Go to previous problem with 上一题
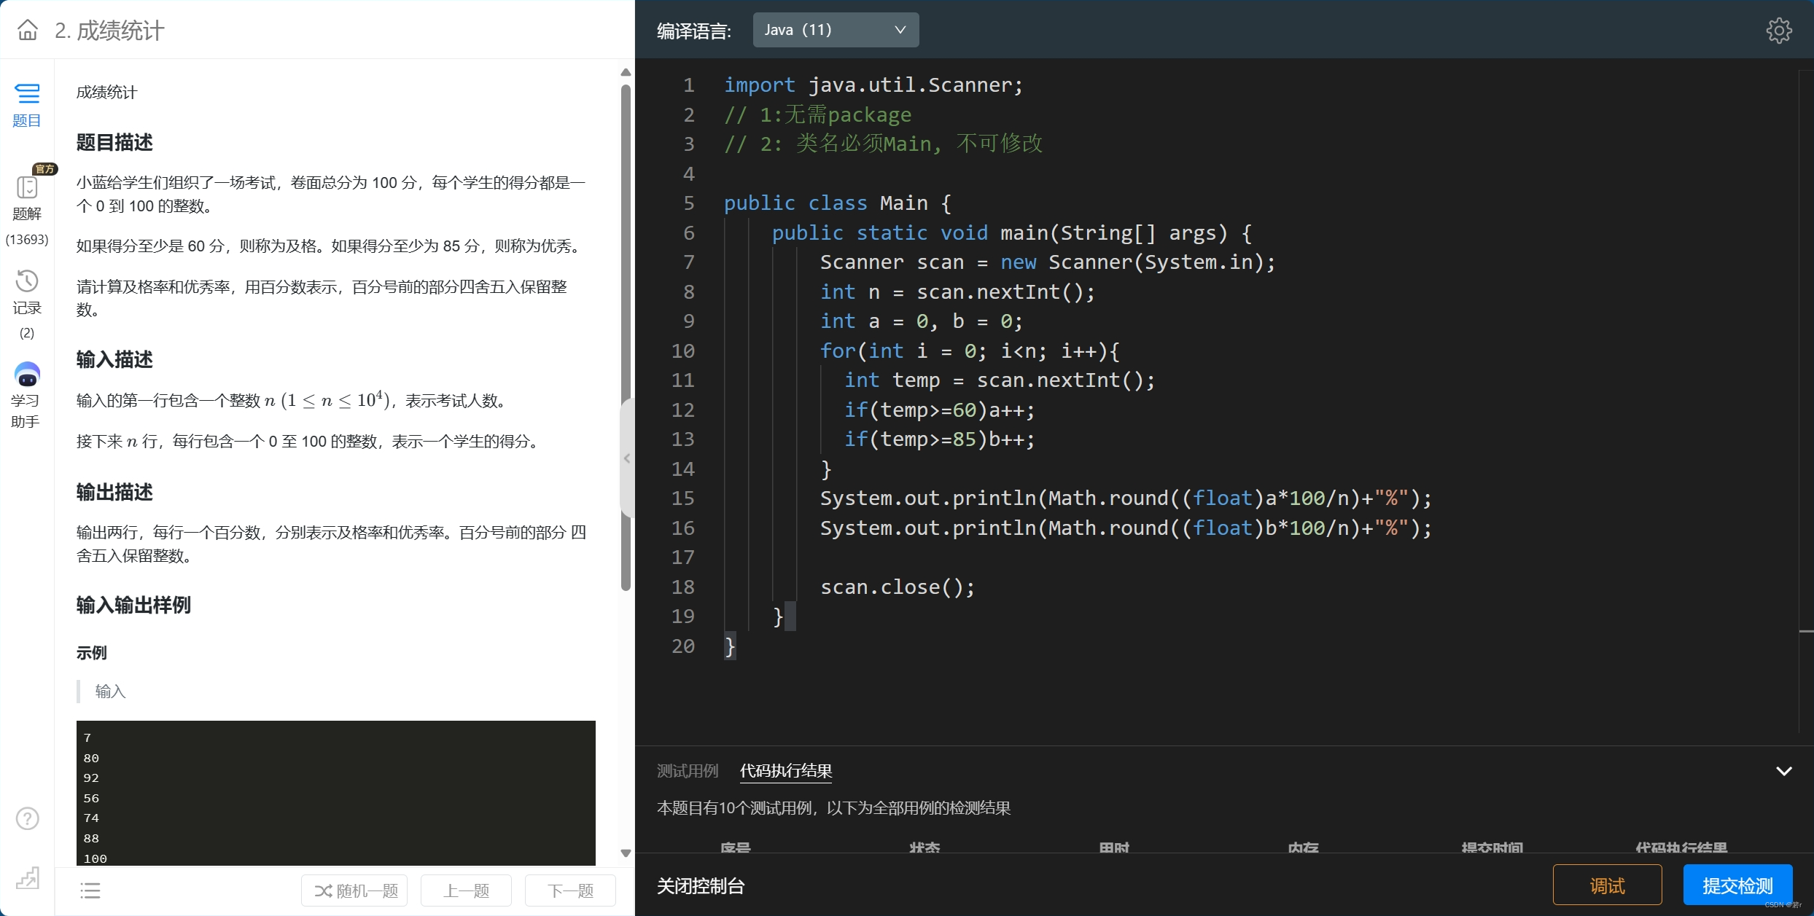 pos(466,890)
